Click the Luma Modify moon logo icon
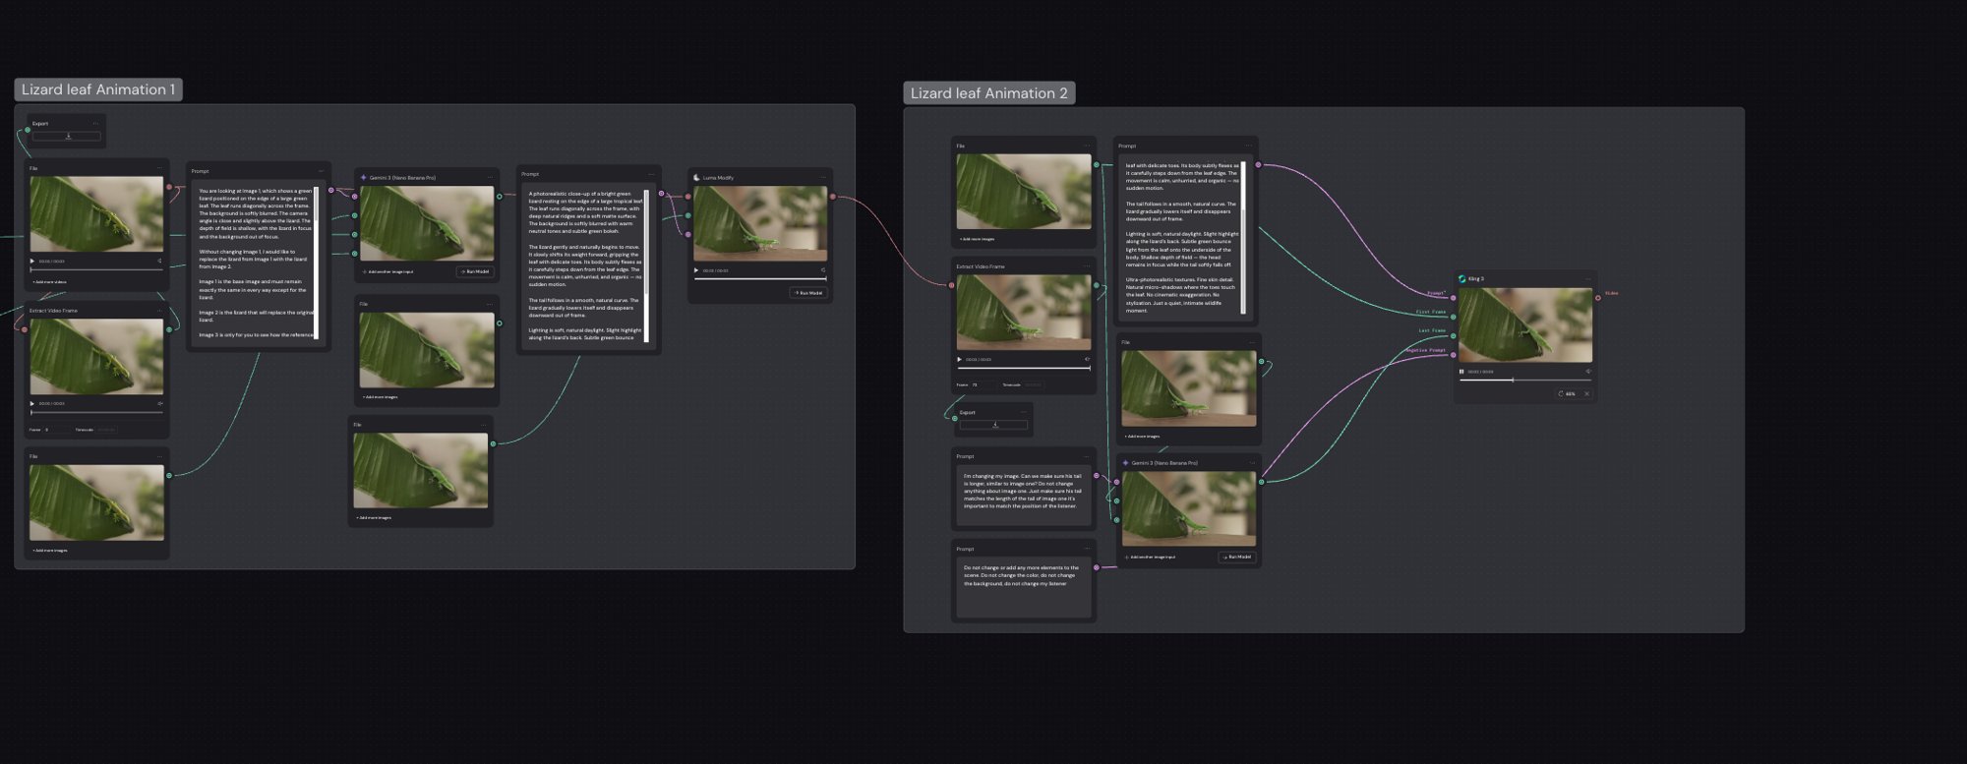This screenshot has height=764, width=1967. (696, 178)
